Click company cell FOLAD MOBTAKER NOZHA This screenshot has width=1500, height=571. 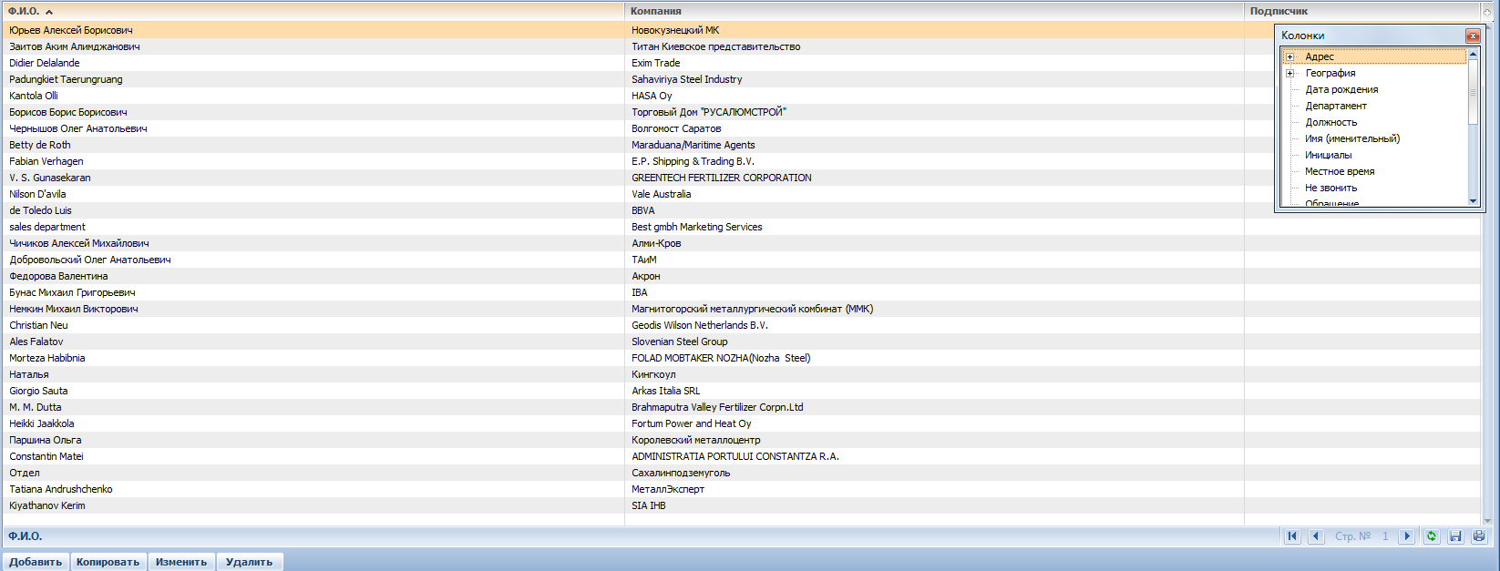point(934,358)
